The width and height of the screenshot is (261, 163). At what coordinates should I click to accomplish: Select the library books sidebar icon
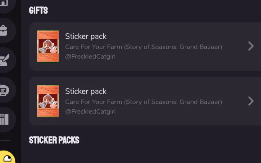pos(4,119)
